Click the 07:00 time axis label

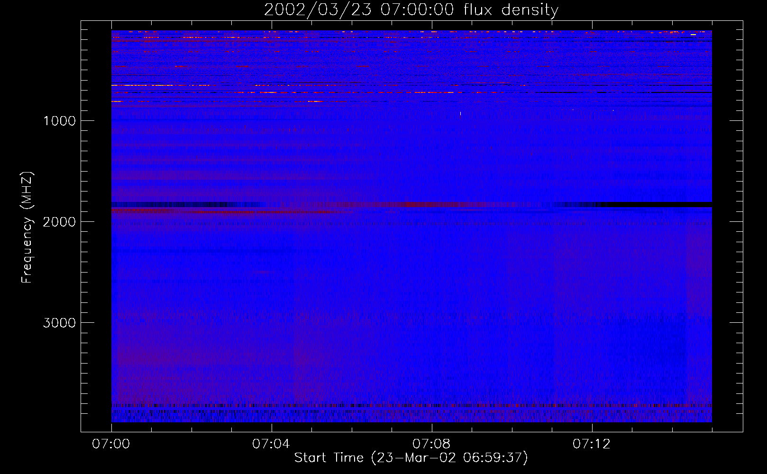[111, 444]
